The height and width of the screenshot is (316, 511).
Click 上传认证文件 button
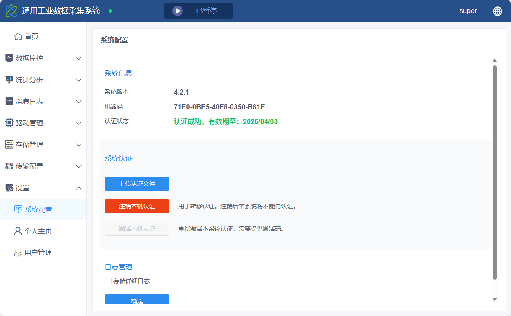pos(137,184)
